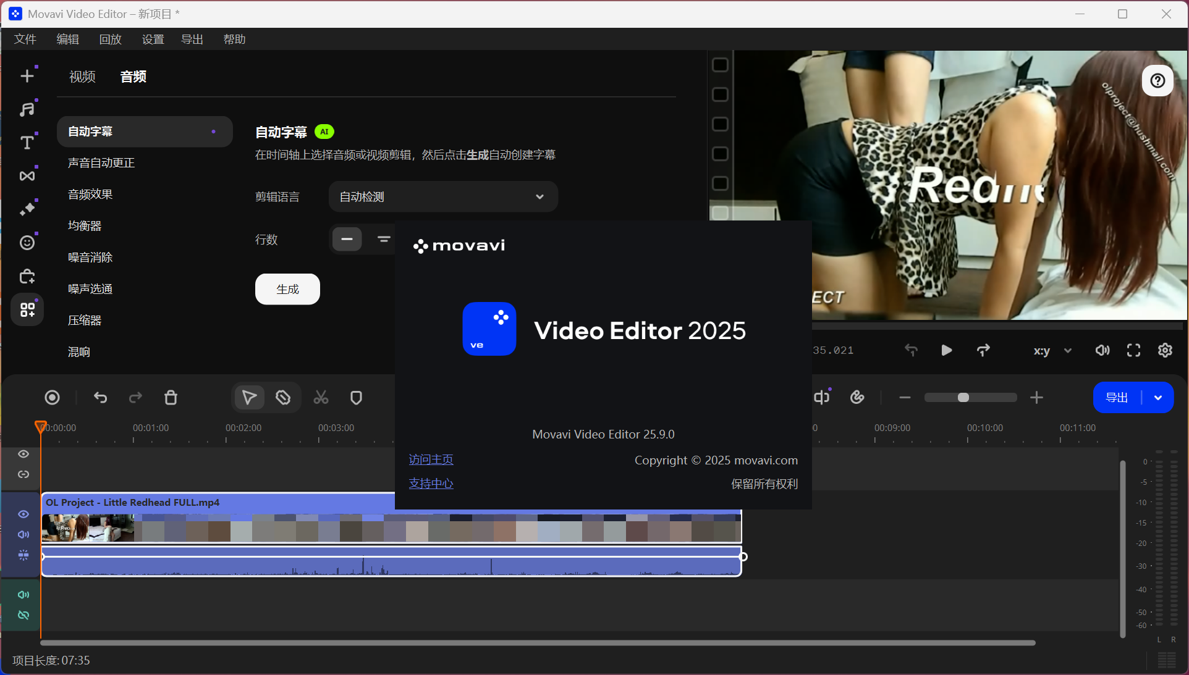This screenshot has height=675, width=1189.
Task: Select the OL Project video clip
Action: click(x=391, y=518)
